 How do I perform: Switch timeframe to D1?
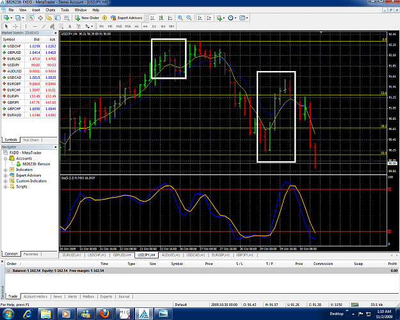pos(154,26)
